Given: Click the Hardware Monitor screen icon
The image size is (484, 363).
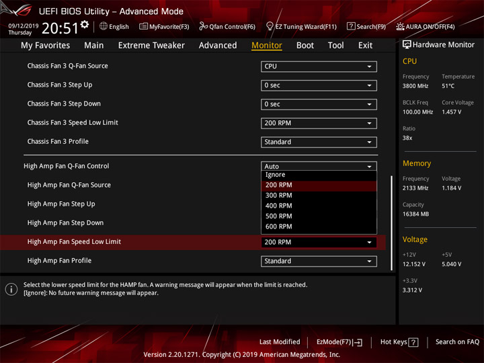Looking at the screenshot, I should coord(407,45).
